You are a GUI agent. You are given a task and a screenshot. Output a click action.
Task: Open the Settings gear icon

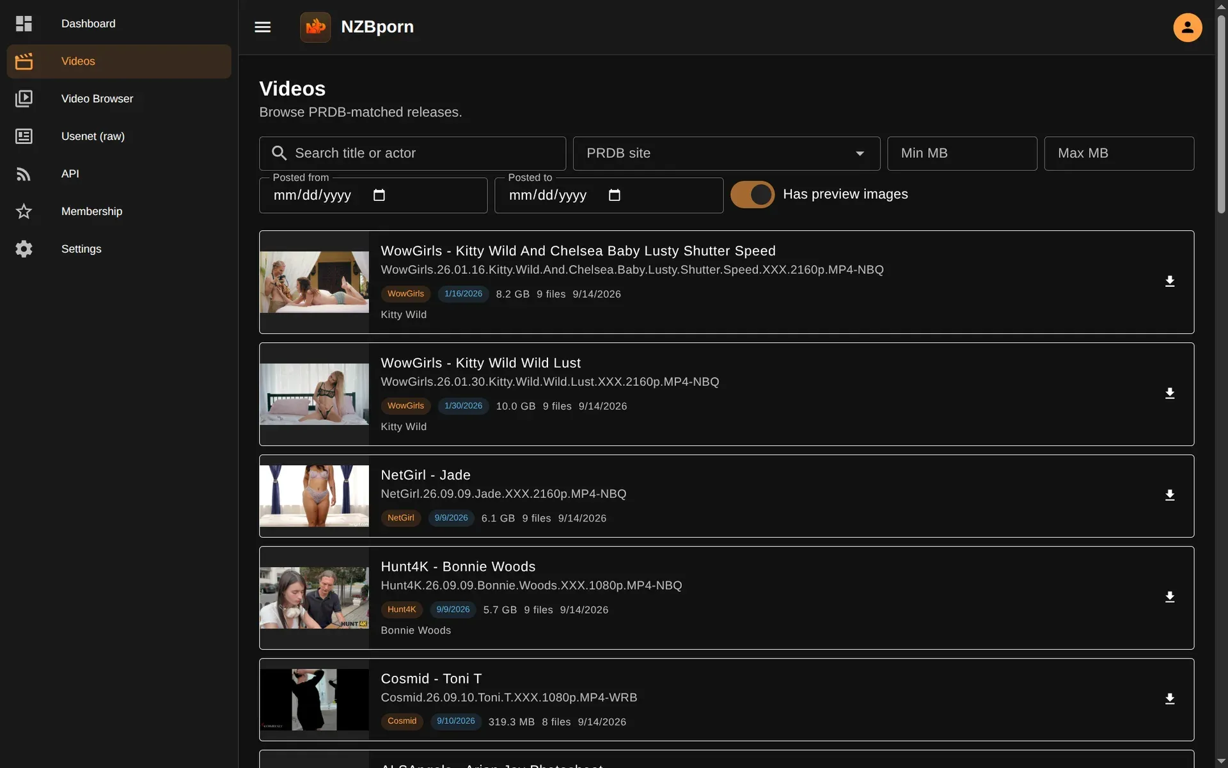coord(24,249)
